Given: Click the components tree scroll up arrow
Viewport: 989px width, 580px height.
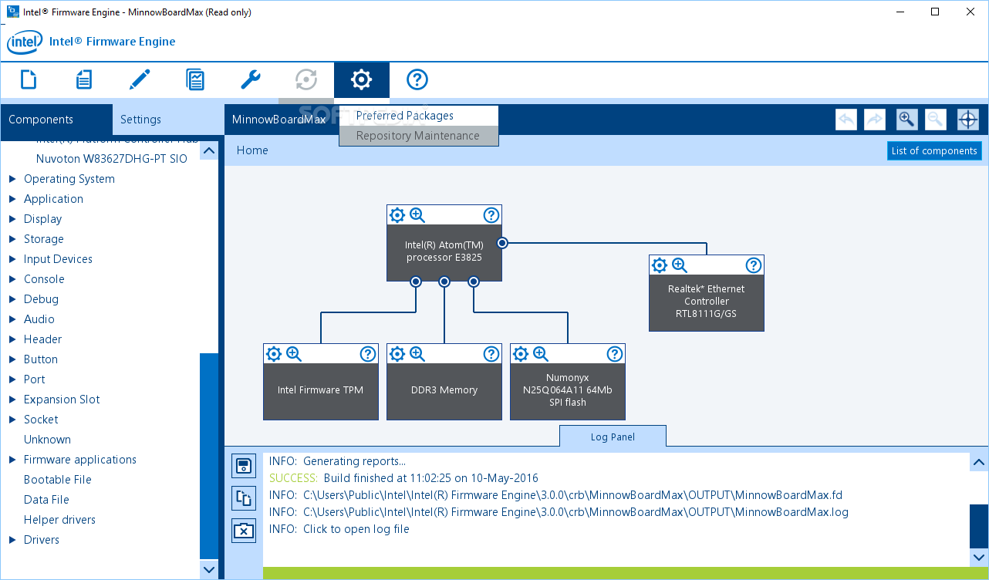Looking at the screenshot, I should click(x=209, y=150).
